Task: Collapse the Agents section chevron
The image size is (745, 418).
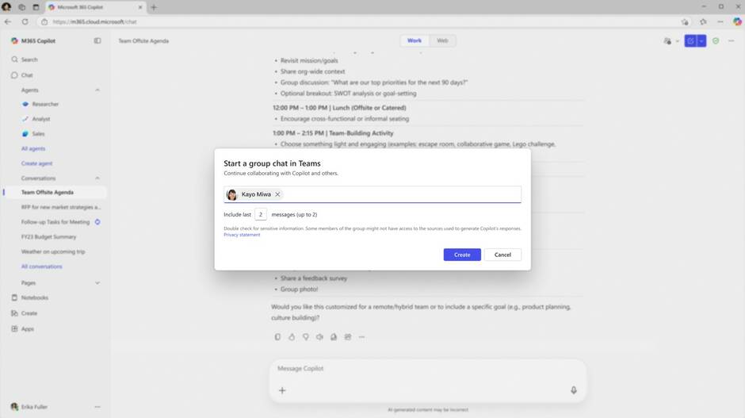Action: pos(97,90)
